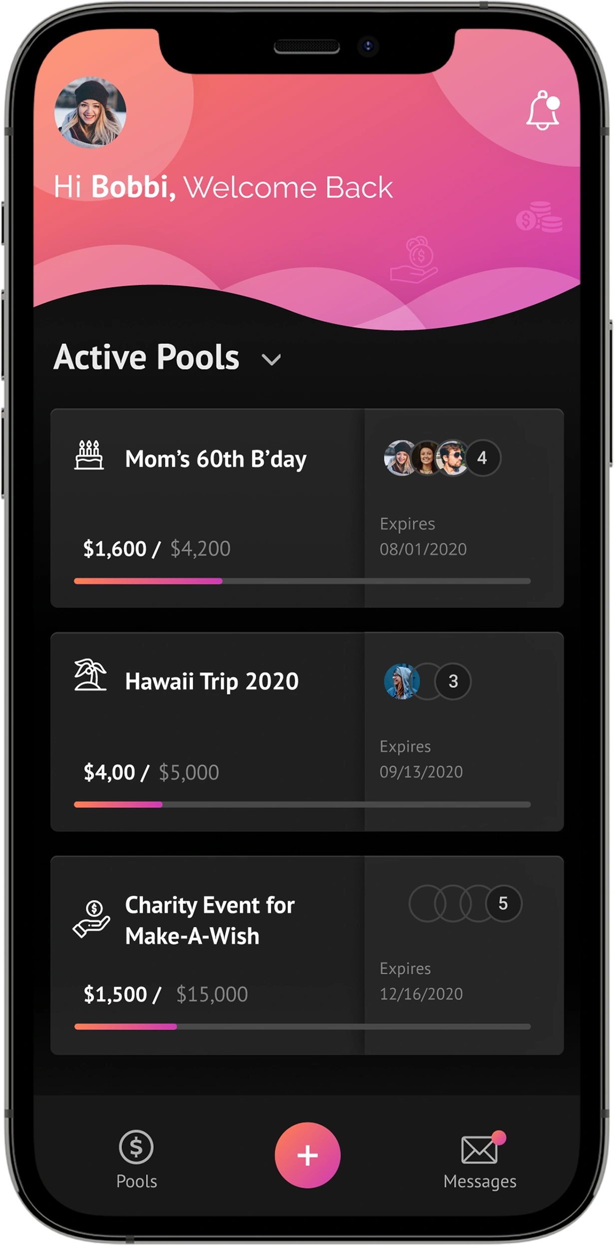Screen dimensions: 614x1245
Task: Open the Mom's 60th B'day pool
Action: click(216, 459)
